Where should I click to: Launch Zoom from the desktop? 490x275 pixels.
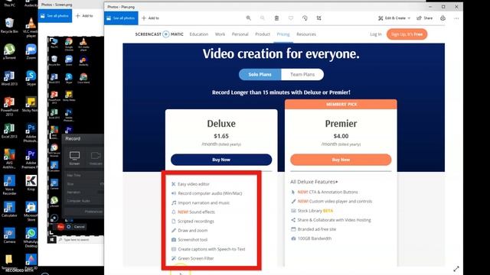(31, 52)
